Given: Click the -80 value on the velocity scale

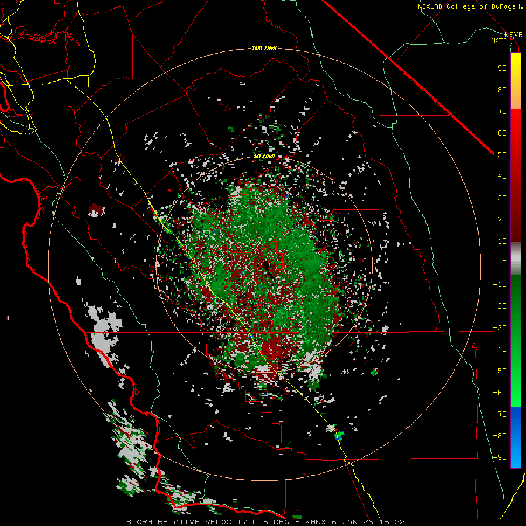Looking at the screenshot, I should click(500, 436).
